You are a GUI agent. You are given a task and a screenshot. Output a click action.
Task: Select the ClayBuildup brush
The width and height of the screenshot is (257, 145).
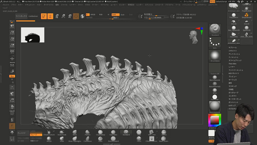tap(100, 133)
